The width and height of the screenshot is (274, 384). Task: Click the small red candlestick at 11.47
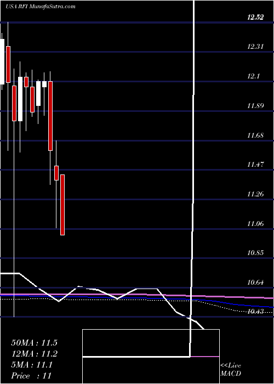(x=56, y=173)
